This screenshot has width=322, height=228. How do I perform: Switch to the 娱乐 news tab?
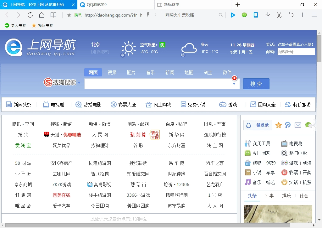pyautogui.click(x=286, y=196)
